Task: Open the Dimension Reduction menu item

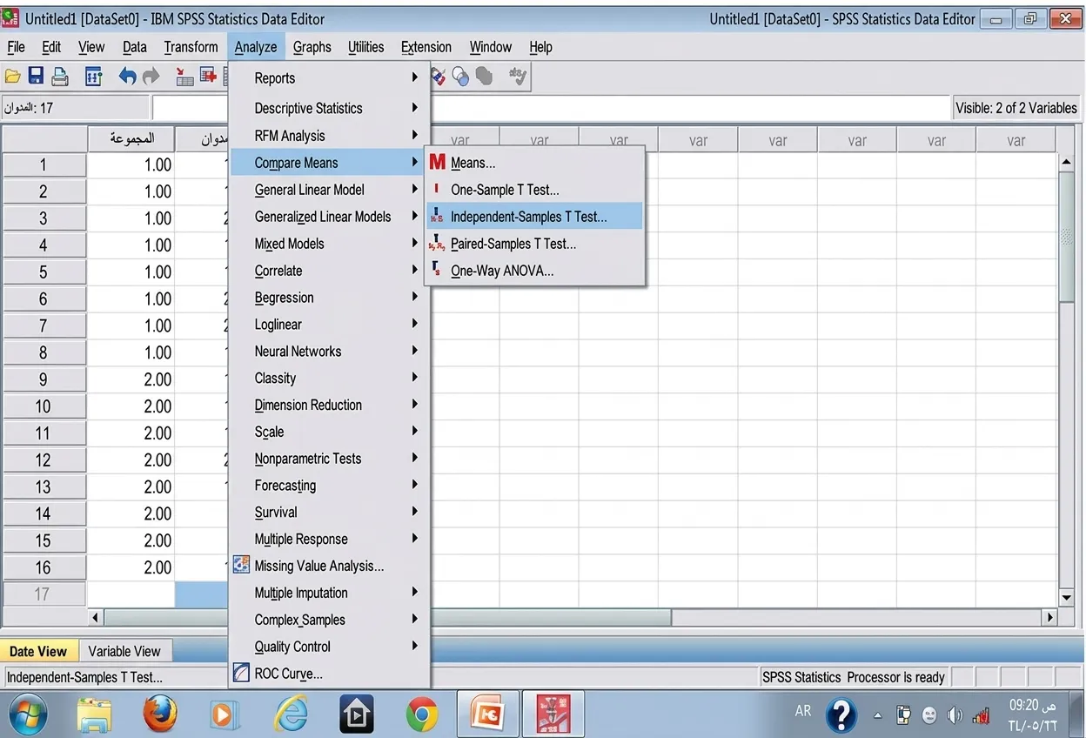Action: pyautogui.click(x=329, y=405)
